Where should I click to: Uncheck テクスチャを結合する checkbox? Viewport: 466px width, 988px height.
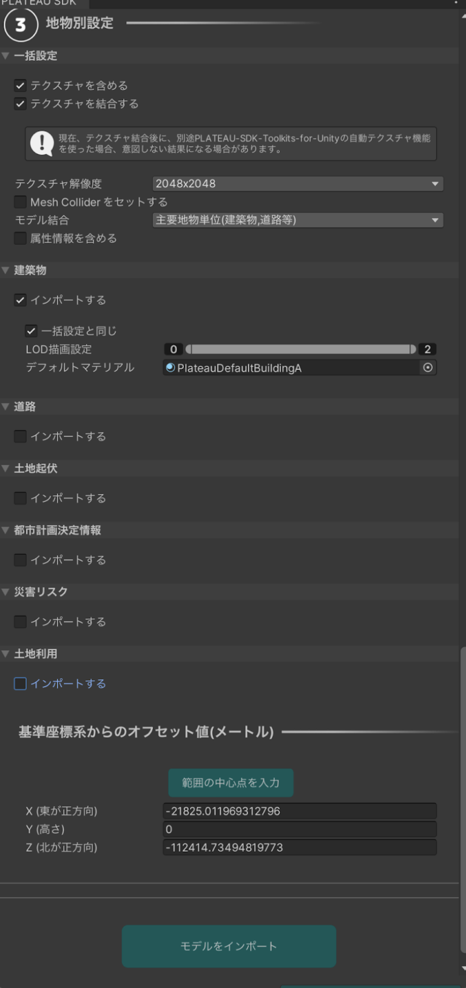pyautogui.click(x=20, y=104)
